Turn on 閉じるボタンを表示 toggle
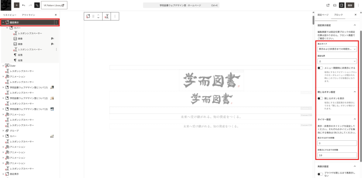Viewport: 362px width, 178px height. 320,98
